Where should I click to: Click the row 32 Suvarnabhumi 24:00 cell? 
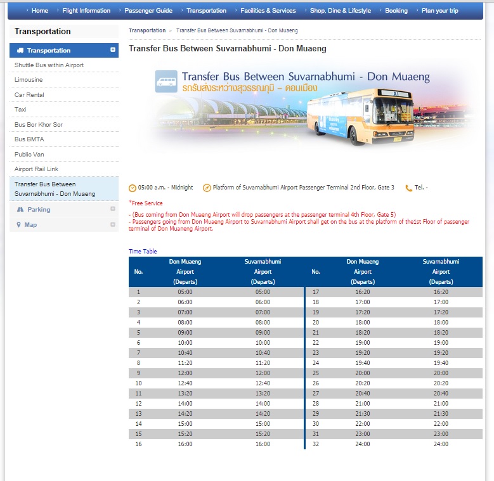click(x=441, y=444)
